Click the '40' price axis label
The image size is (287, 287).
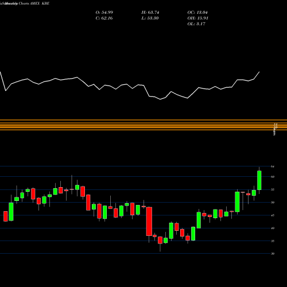273,228
